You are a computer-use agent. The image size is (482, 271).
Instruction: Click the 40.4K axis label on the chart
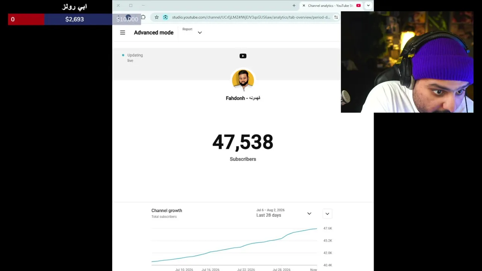(x=328, y=265)
